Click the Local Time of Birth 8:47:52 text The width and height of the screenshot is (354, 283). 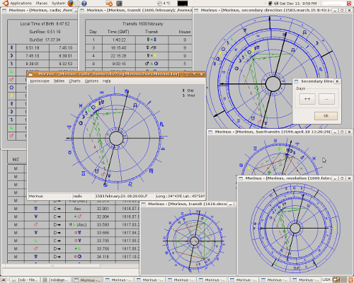coord(45,23)
